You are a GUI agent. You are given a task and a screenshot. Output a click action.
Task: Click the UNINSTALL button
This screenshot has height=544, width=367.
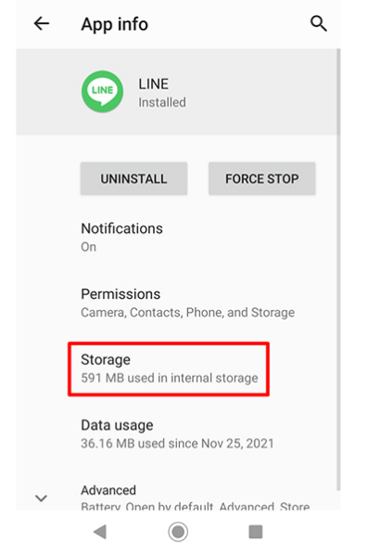pyautogui.click(x=134, y=178)
